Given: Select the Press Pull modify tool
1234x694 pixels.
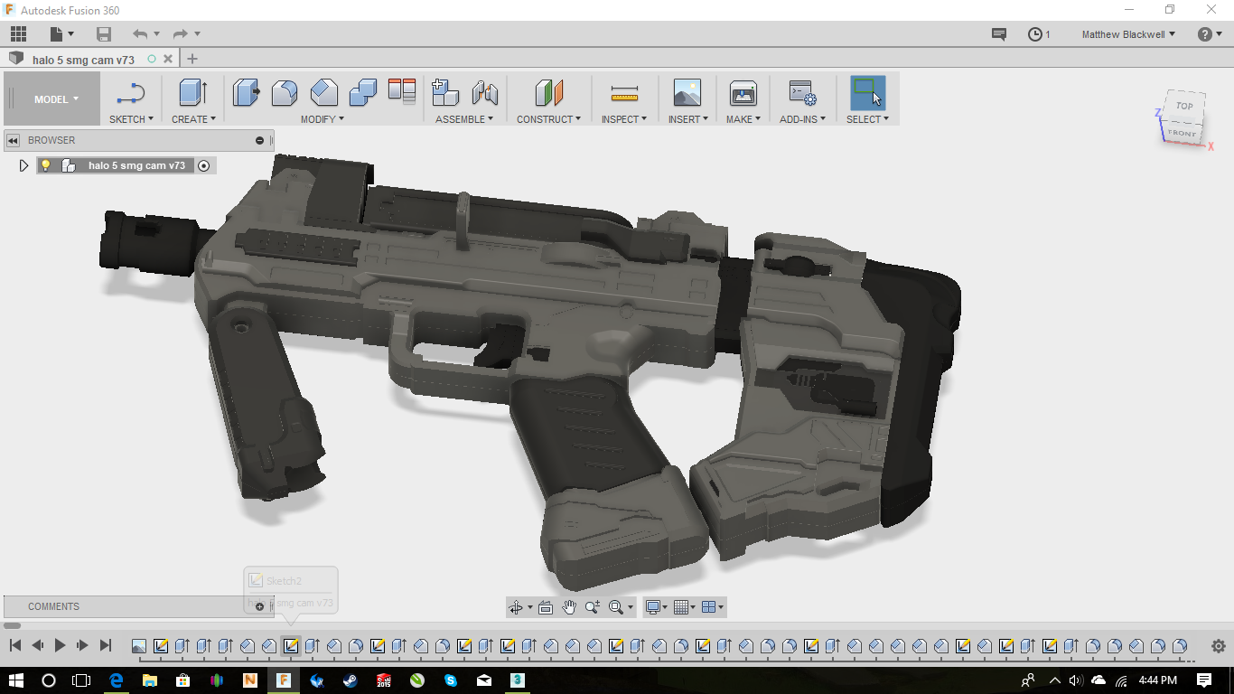Looking at the screenshot, I should click(246, 93).
